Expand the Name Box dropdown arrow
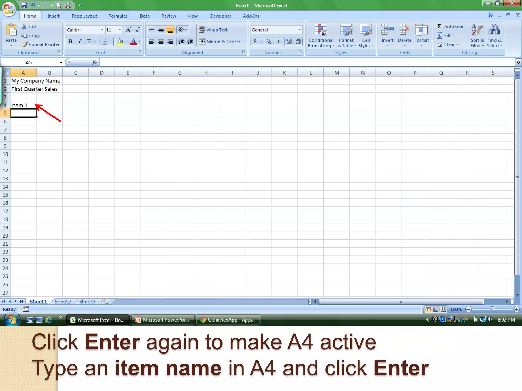522x391 pixels. point(61,63)
